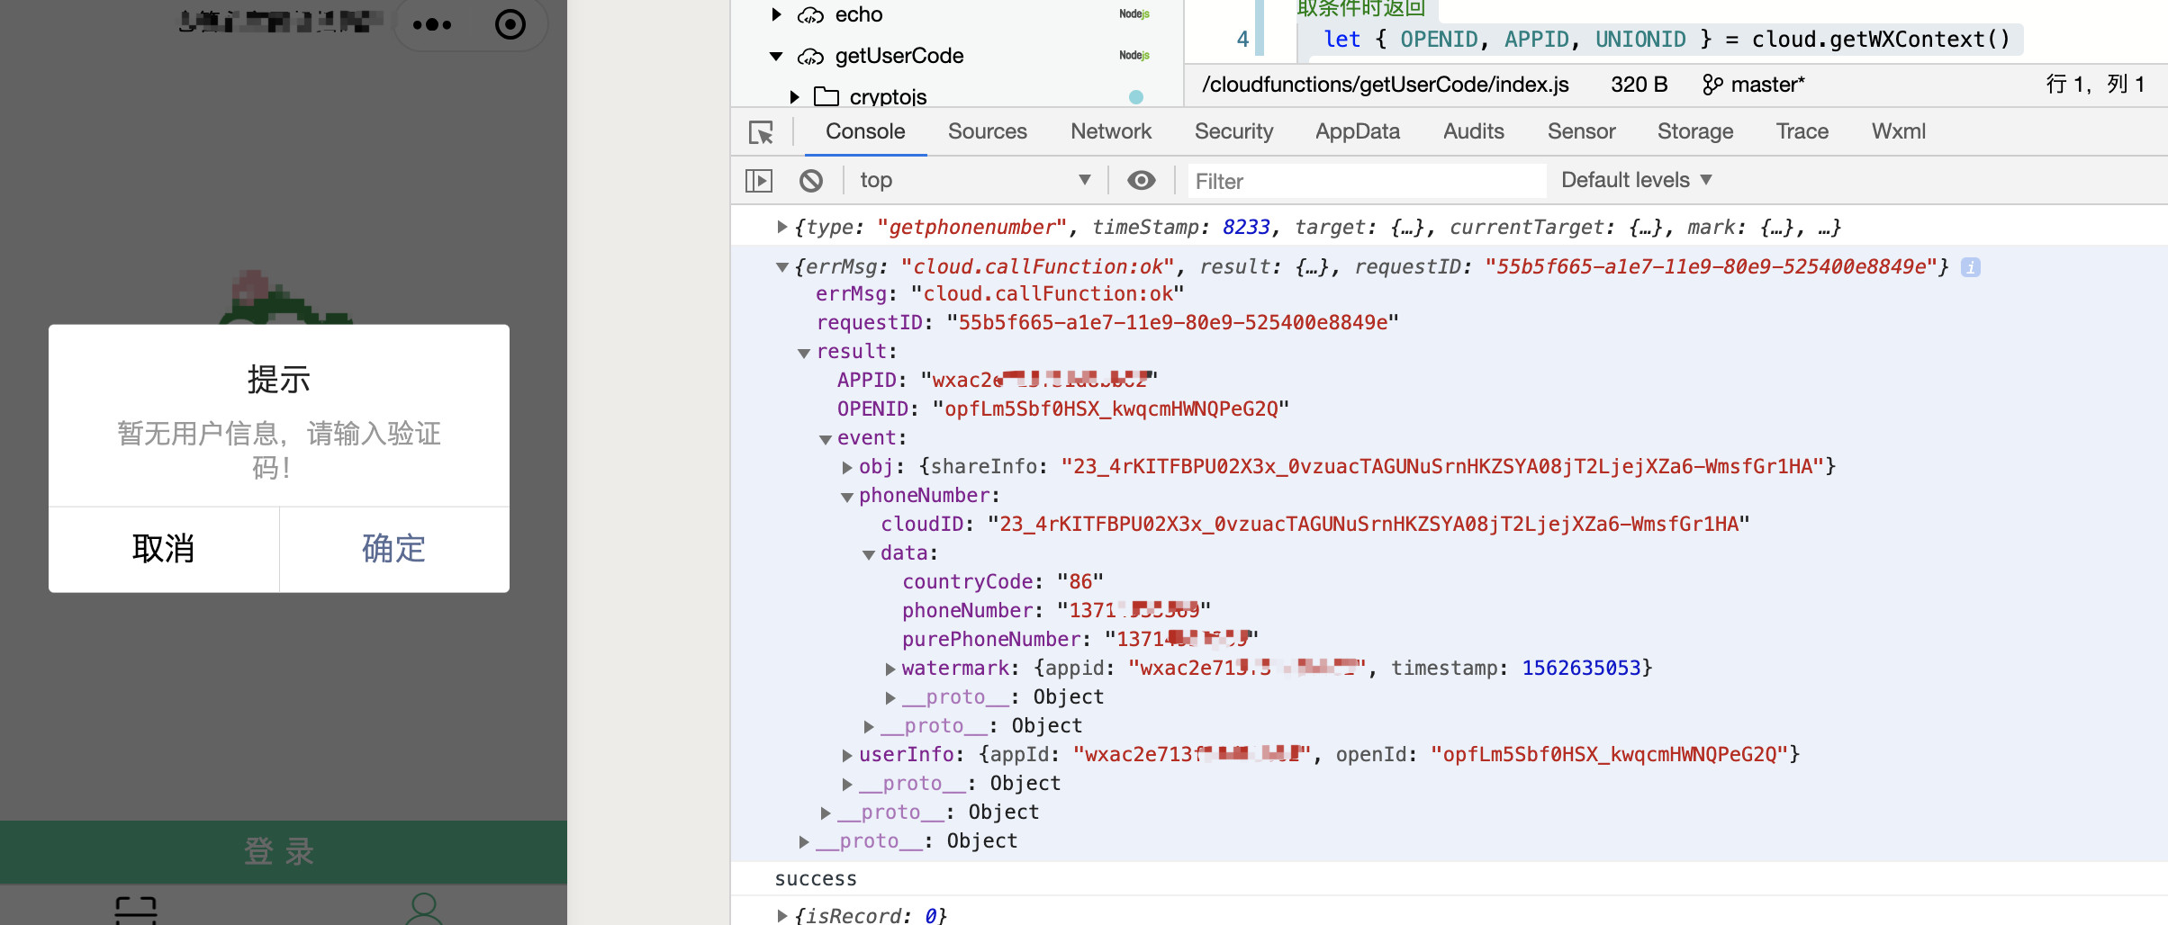Click the eye live expression icon

pos(1141,181)
